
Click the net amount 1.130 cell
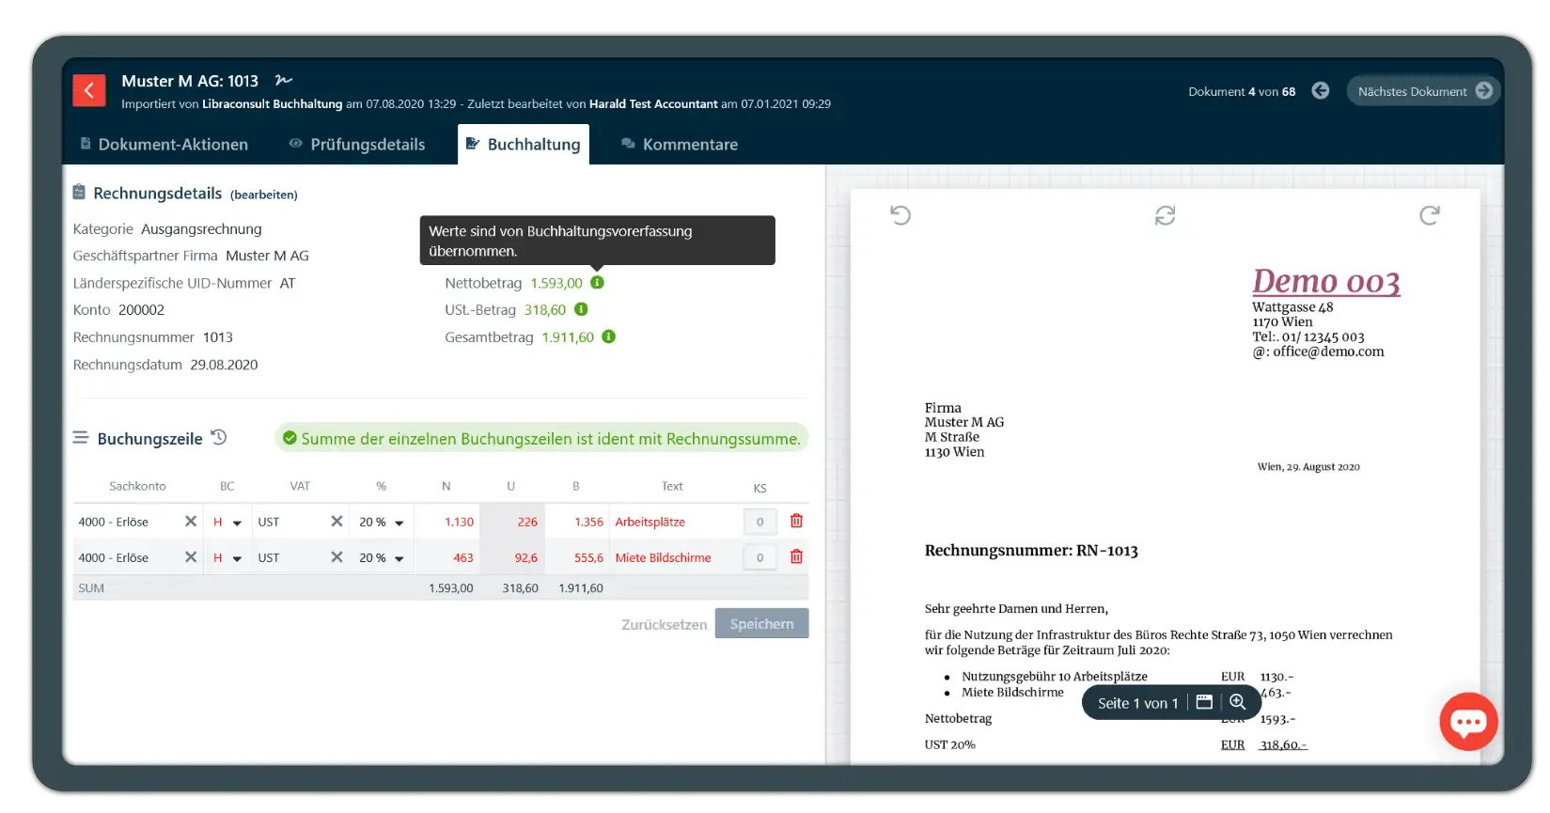coord(447,522)
